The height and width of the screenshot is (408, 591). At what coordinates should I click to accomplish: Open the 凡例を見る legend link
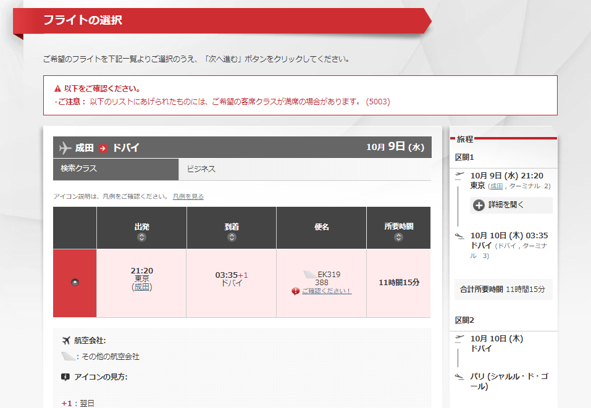point(188,197)
